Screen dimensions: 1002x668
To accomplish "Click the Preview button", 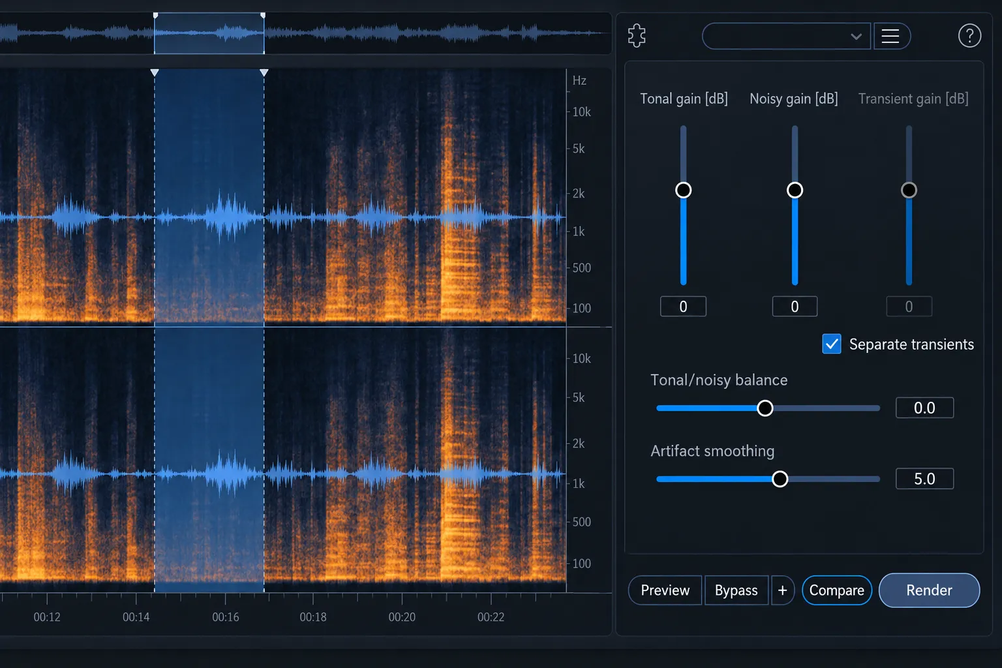I will pyautogui.click(x=665, y=590).
